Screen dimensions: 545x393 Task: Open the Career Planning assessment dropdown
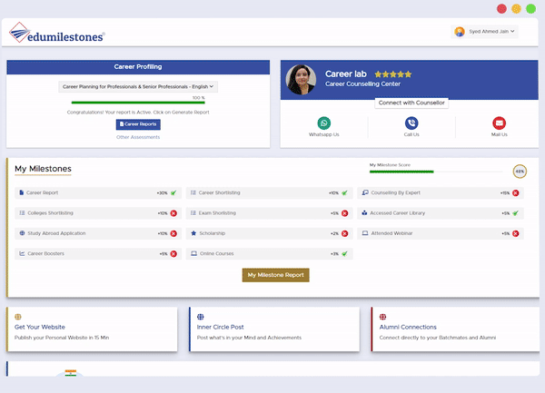(x=138, y=86)
